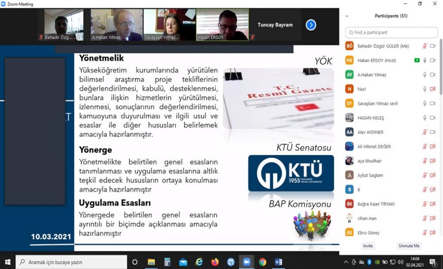Click Hakan ERSOY's green screen-share indicator
The width and height of the screenshot is (443, 269).
pyautogui.click(x=417, y=61)
